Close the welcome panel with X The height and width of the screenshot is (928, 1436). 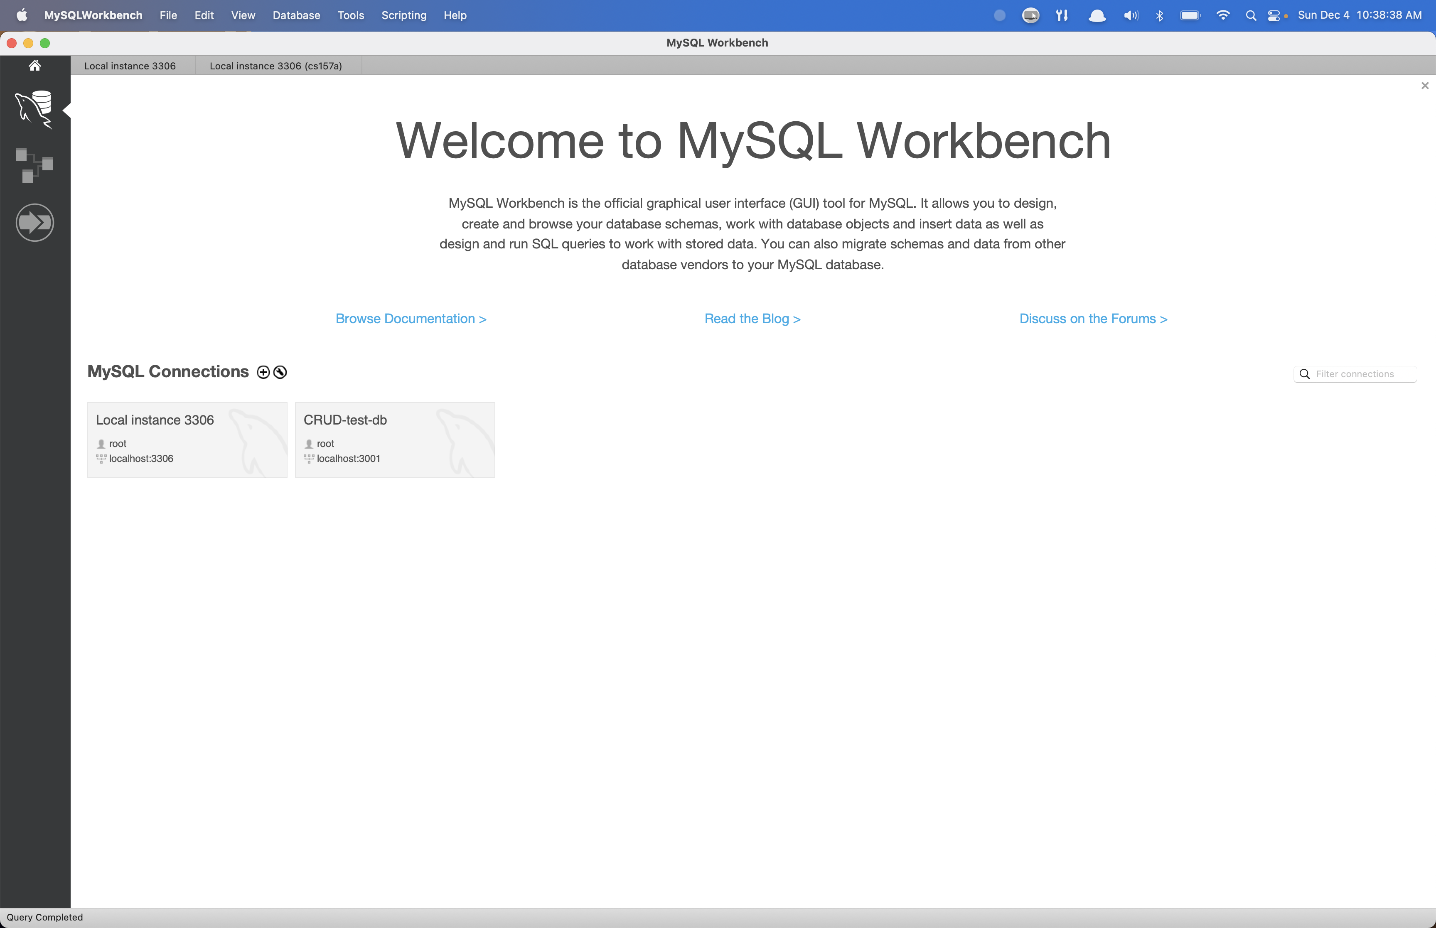[x=1424, y=86]
